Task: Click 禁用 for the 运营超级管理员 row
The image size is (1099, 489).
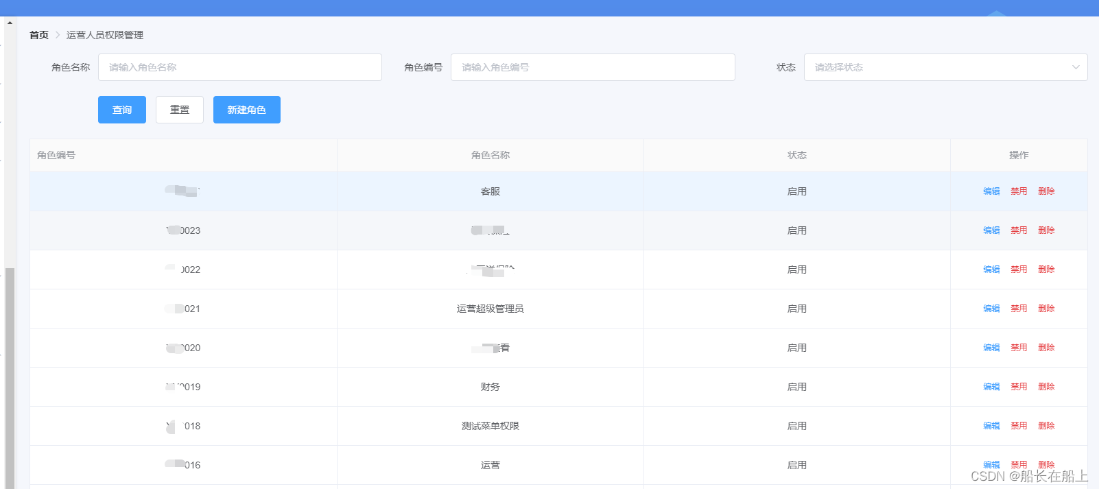Action: (x=1019, y=309)
